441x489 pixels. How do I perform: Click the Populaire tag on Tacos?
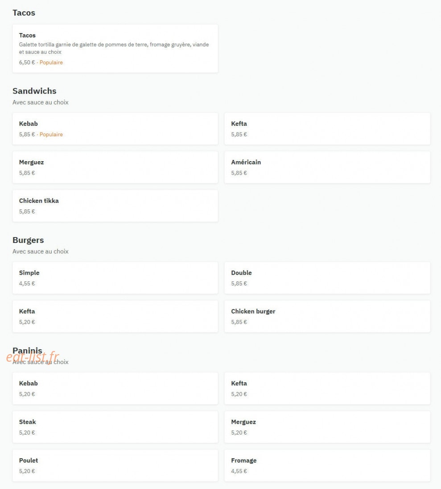pyautogui.click(x=51, y=63)
